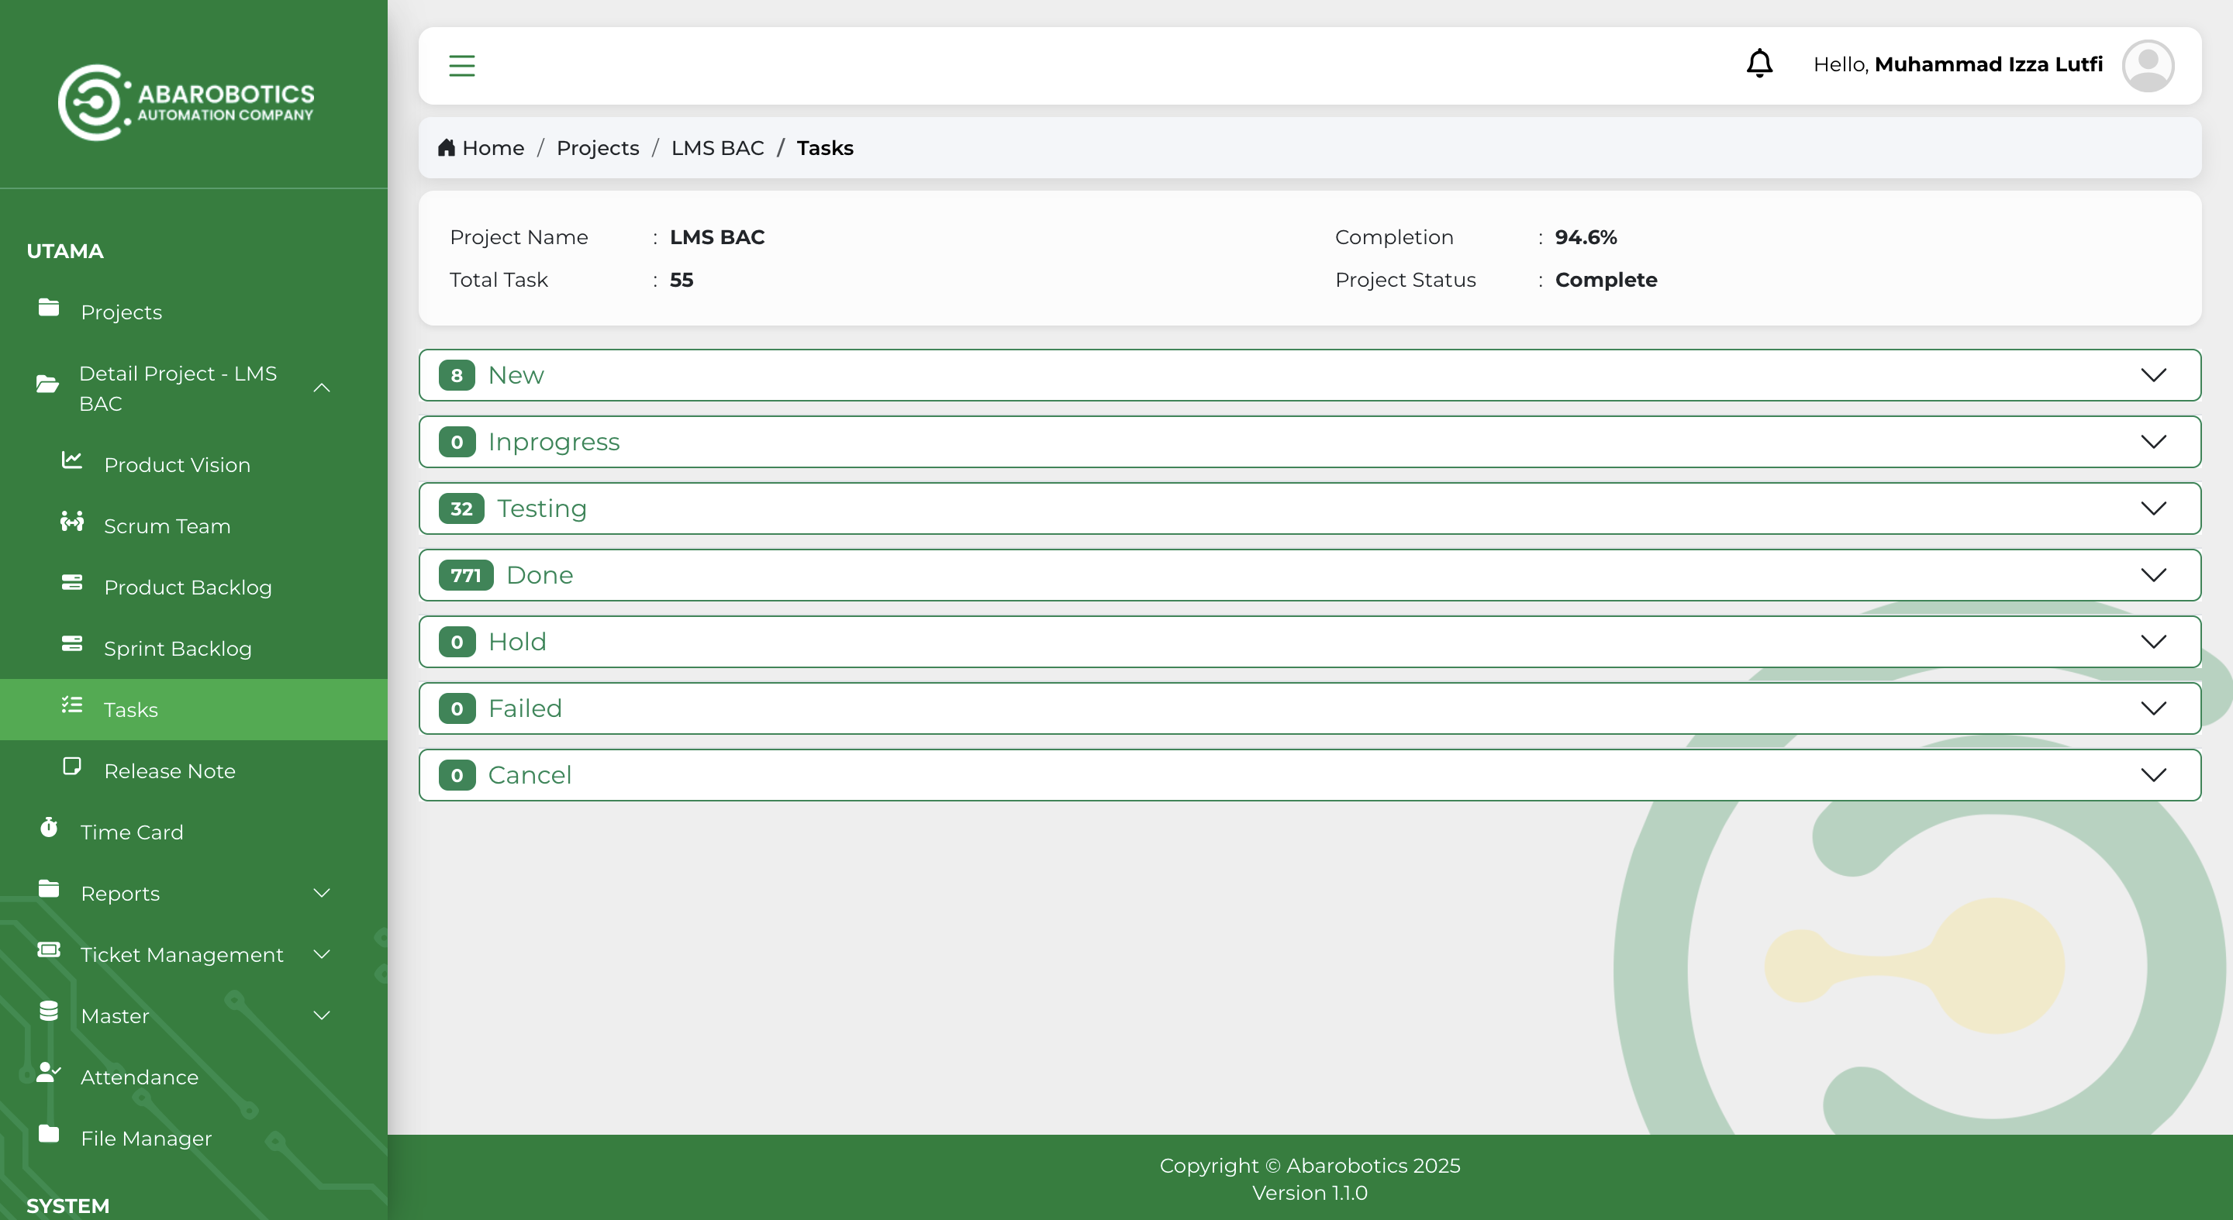2233x1220 pixels.
Task: Click the Sprint Backlog stack icon
Action: (72, 644)
